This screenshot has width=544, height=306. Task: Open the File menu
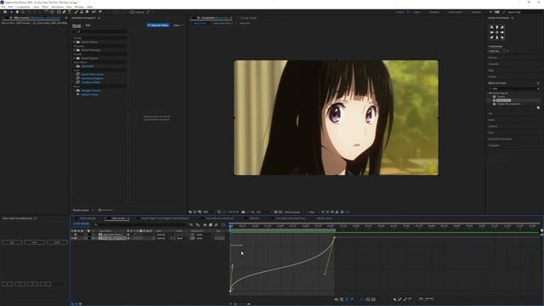coord(3,7)
